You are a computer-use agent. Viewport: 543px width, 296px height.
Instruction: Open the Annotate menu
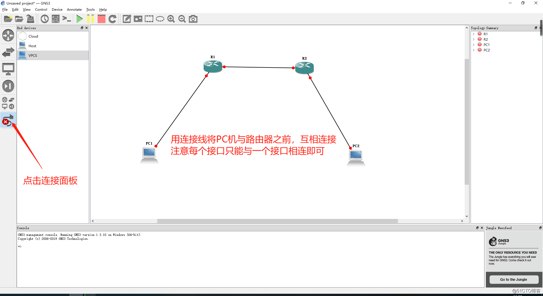pyautogui.click(x=74, y=9)
